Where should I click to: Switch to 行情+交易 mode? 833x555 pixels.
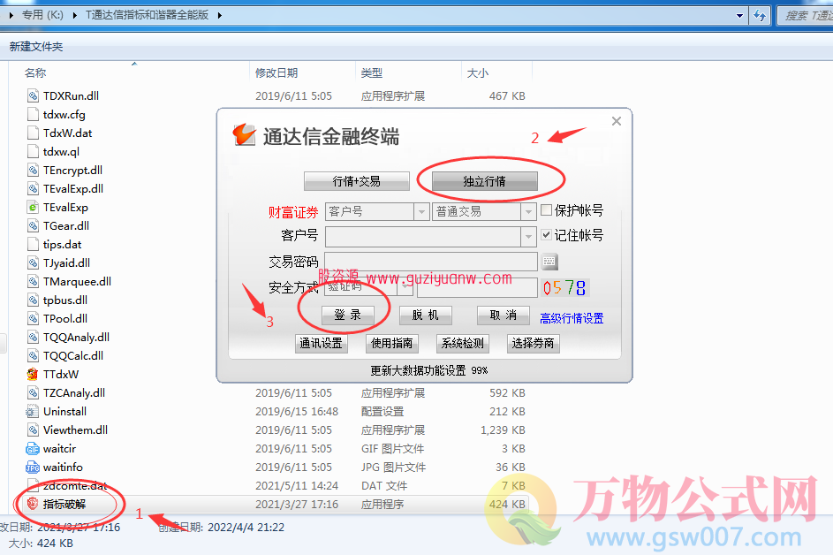(x=357, y=181)
